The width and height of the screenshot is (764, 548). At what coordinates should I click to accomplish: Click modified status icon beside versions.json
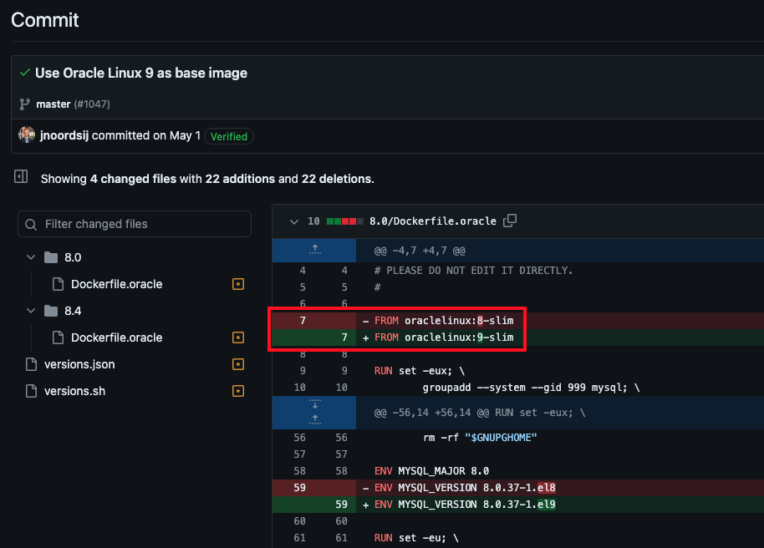(238, 364)
